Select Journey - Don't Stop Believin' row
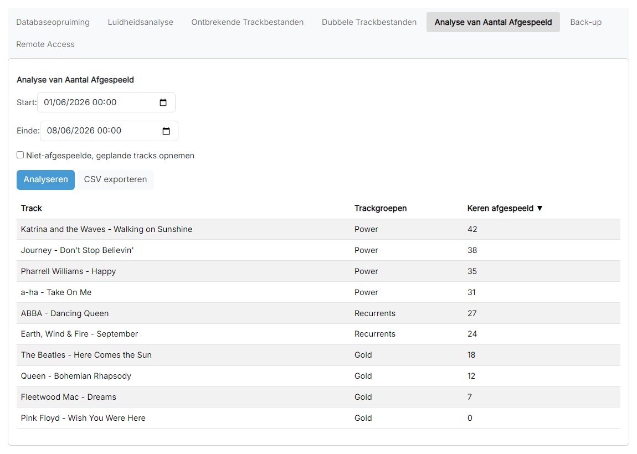Viewport: 637px width, 454px height. [x=318, y=250]
